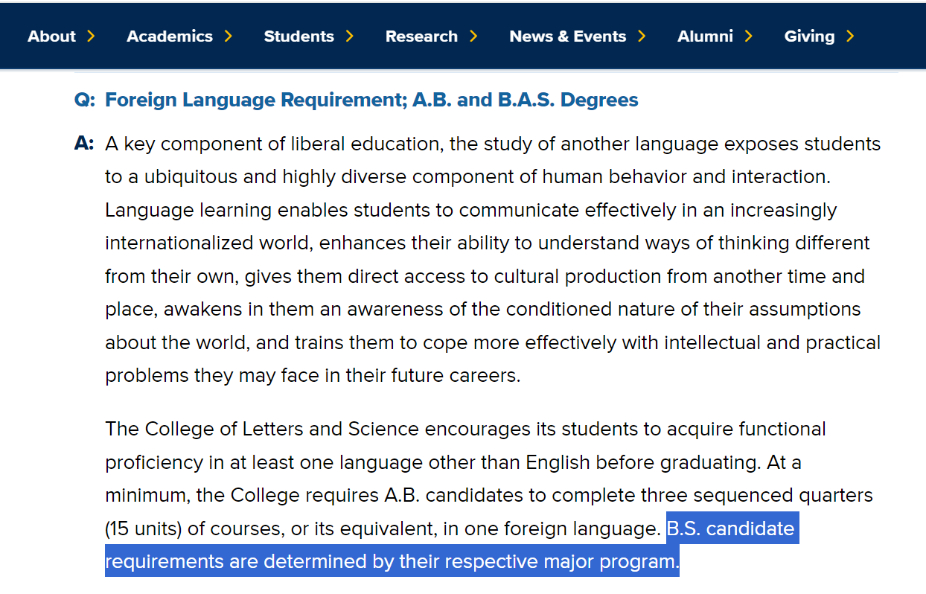Click the 'Q:' label before the question

[x=85, y=100]
